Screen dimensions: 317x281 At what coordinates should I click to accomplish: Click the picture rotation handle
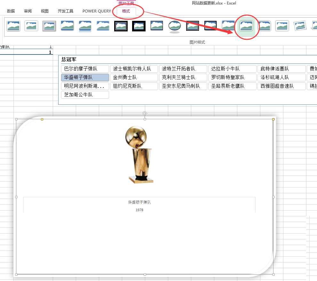click(x=145, y=113)
